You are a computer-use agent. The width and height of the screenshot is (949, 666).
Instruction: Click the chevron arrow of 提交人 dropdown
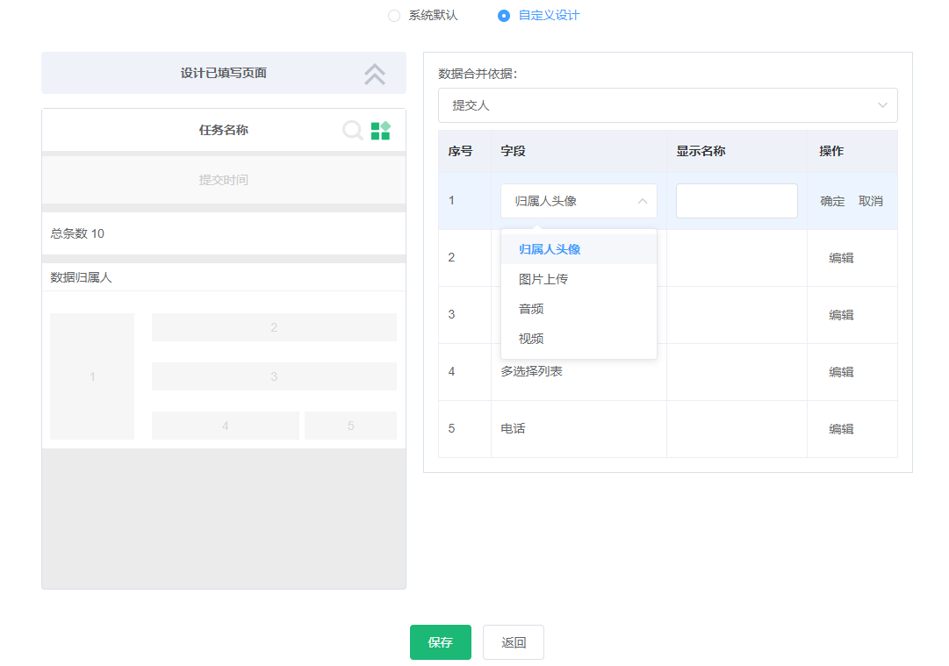[x=882, y=105]
